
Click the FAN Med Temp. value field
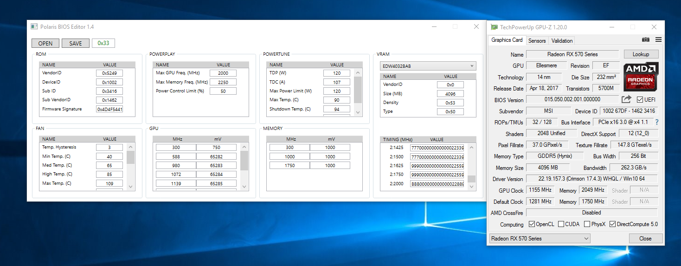[109, 165]
